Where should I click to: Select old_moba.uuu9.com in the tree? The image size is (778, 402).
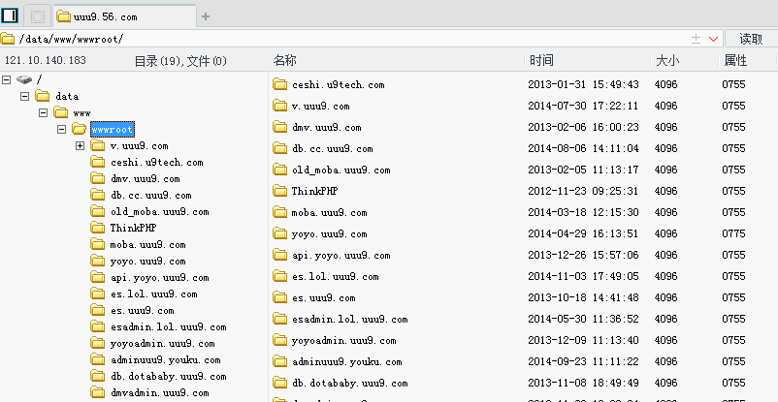159,212
